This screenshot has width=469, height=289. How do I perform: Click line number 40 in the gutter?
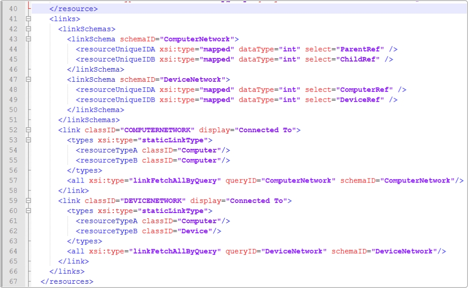click(x=13, y=9)
